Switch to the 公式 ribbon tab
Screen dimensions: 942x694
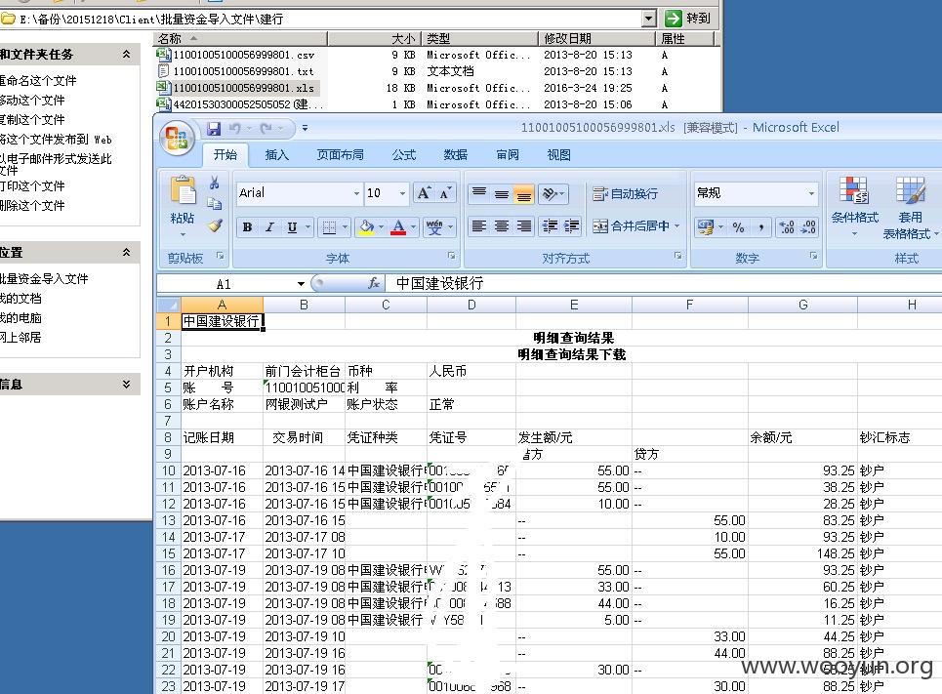404,155
